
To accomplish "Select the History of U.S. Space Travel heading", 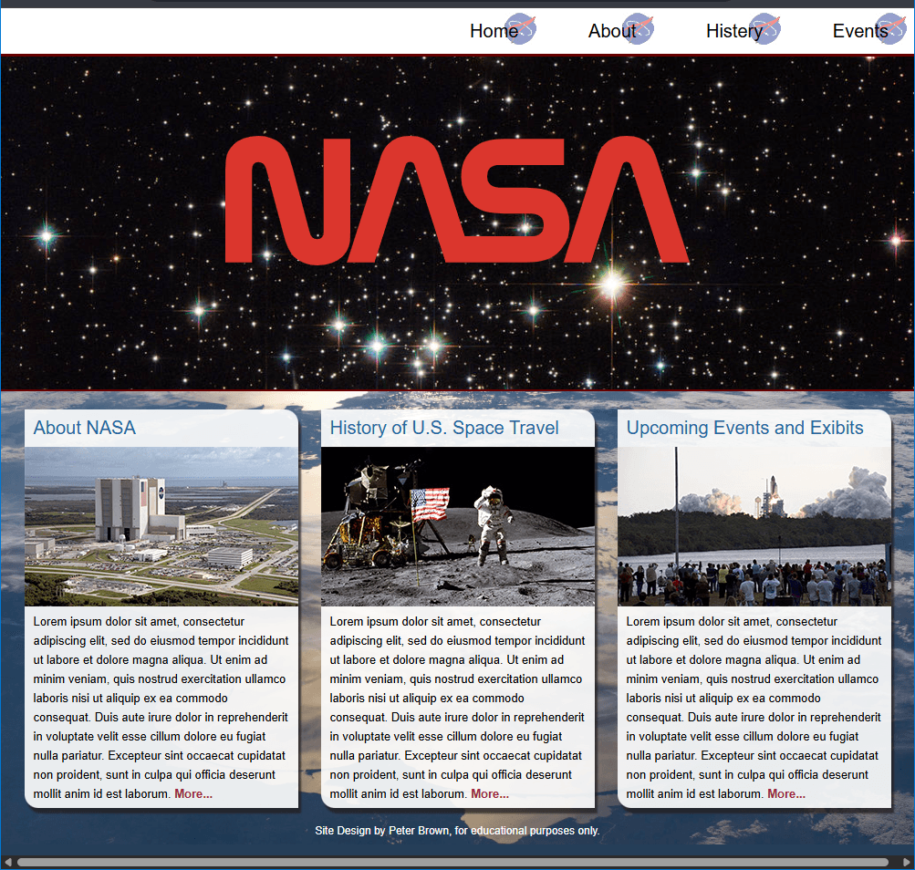I will [446, 427].
